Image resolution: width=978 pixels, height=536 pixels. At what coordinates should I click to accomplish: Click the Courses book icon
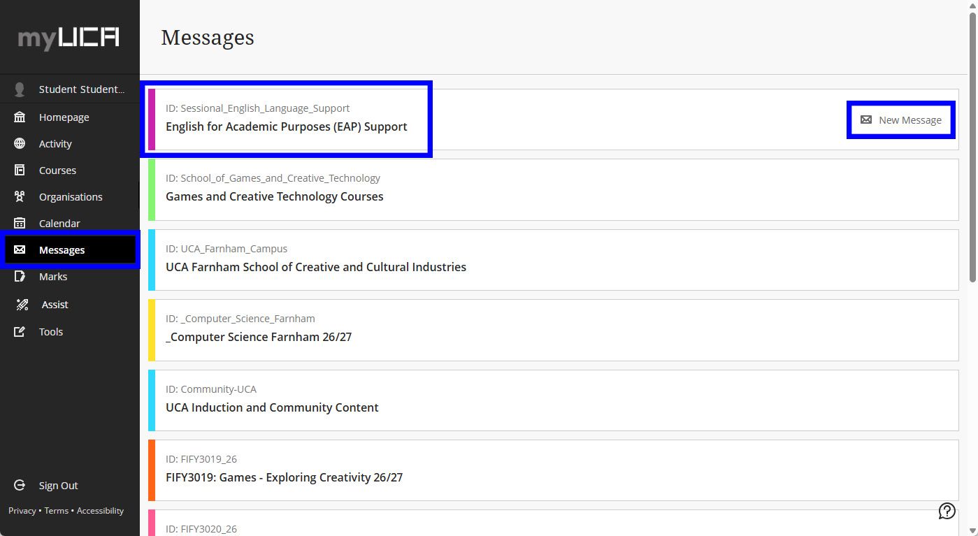tap(20, 170)
